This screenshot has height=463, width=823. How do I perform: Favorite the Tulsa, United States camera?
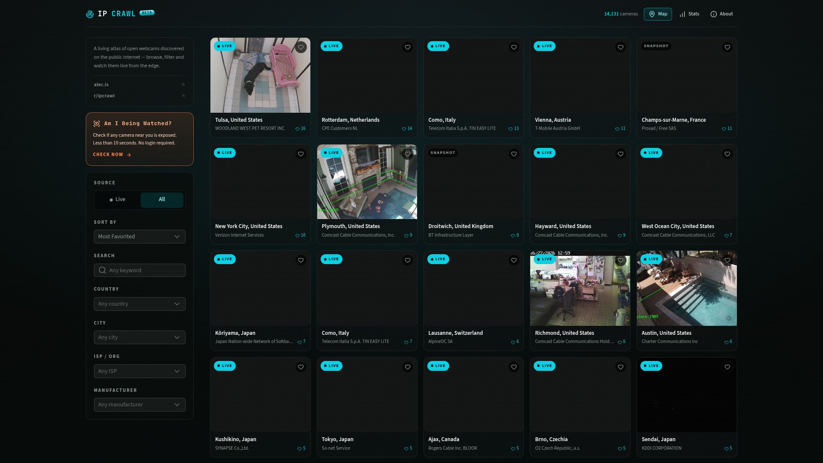click(301, 47)
